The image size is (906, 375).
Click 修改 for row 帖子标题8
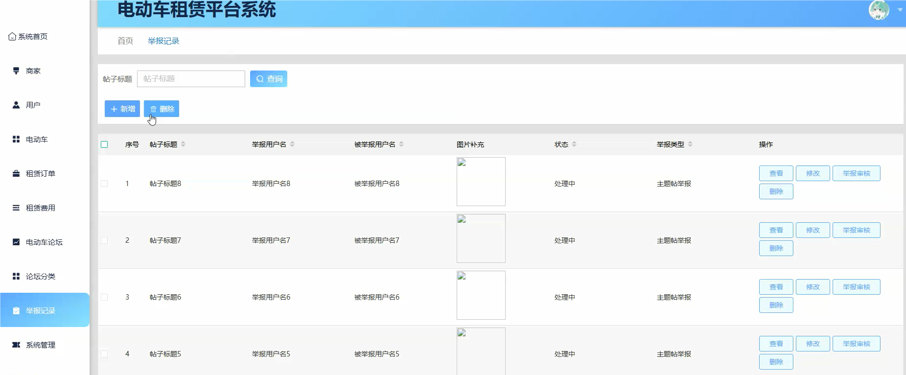[x=813, y=173]
